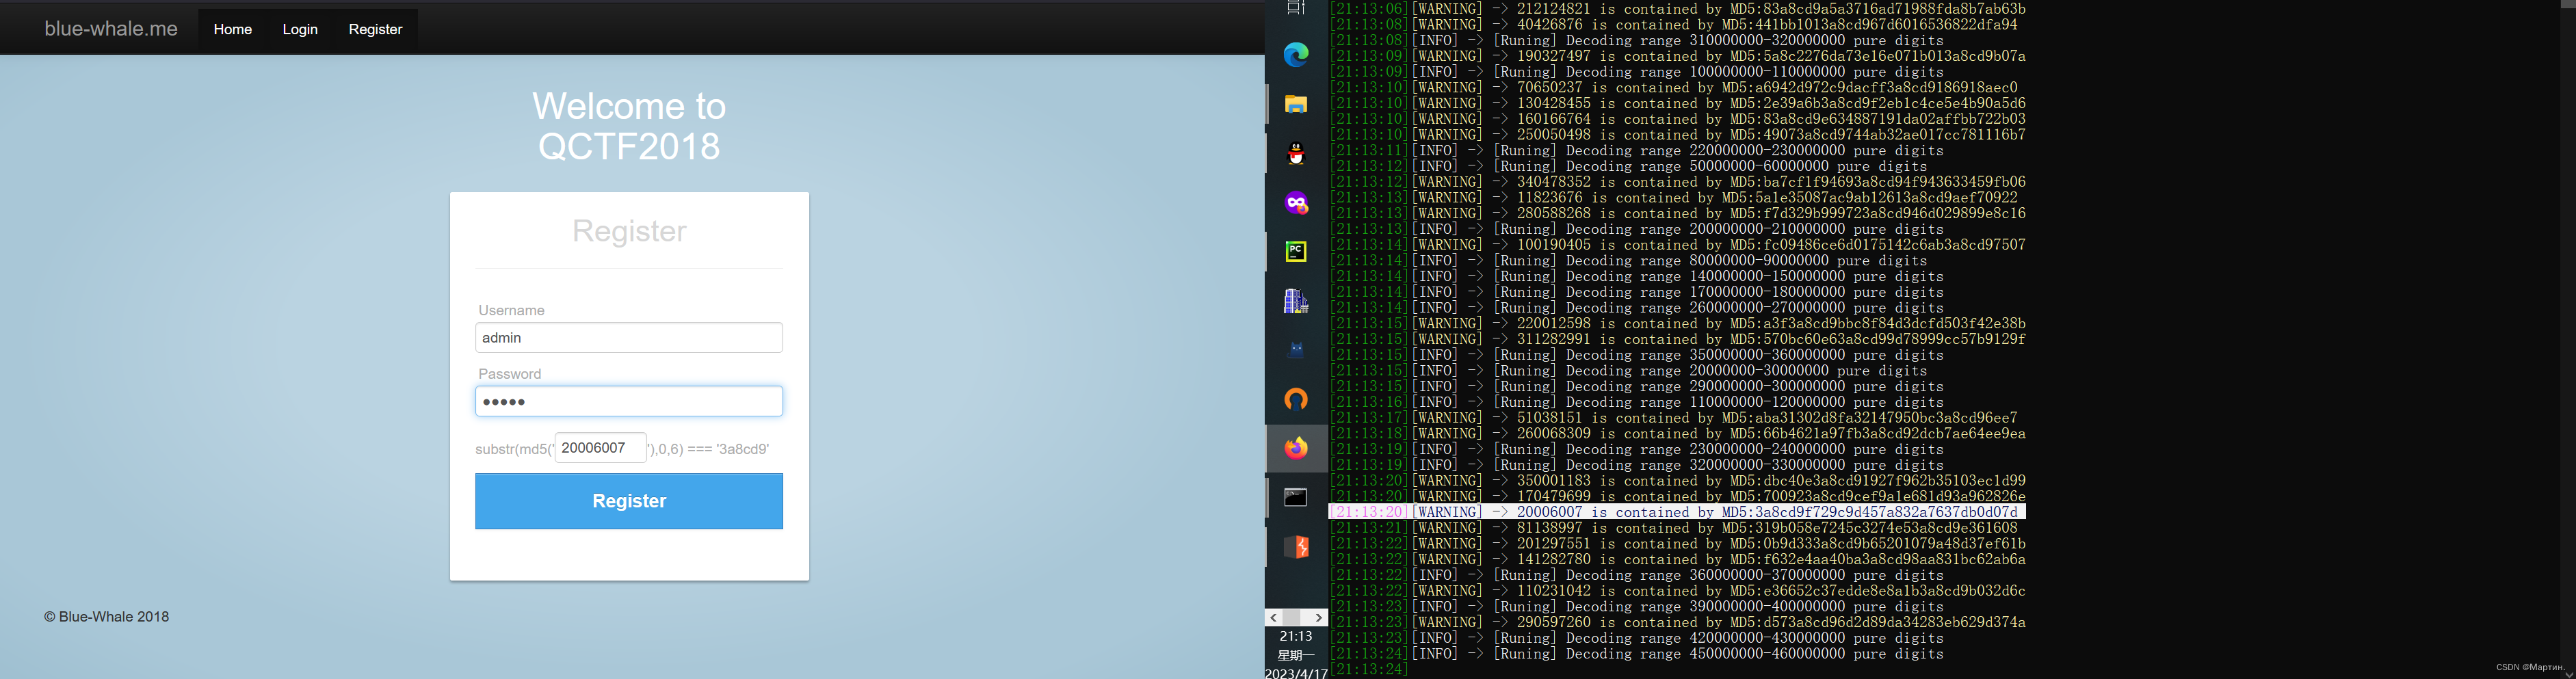Click the Welcome to QCTF2018 heading

[629, 126]
